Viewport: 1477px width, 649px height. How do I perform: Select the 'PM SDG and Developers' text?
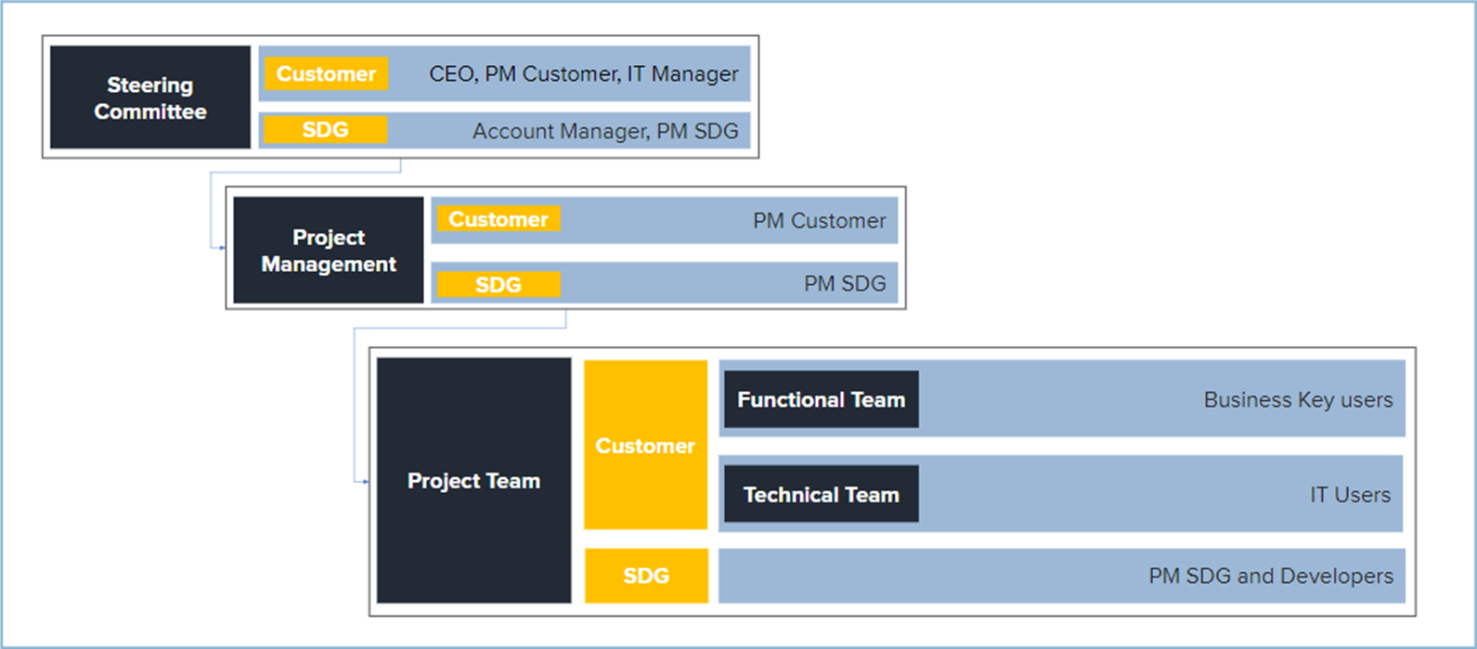pyautogui.click(x=1270, y=576)
